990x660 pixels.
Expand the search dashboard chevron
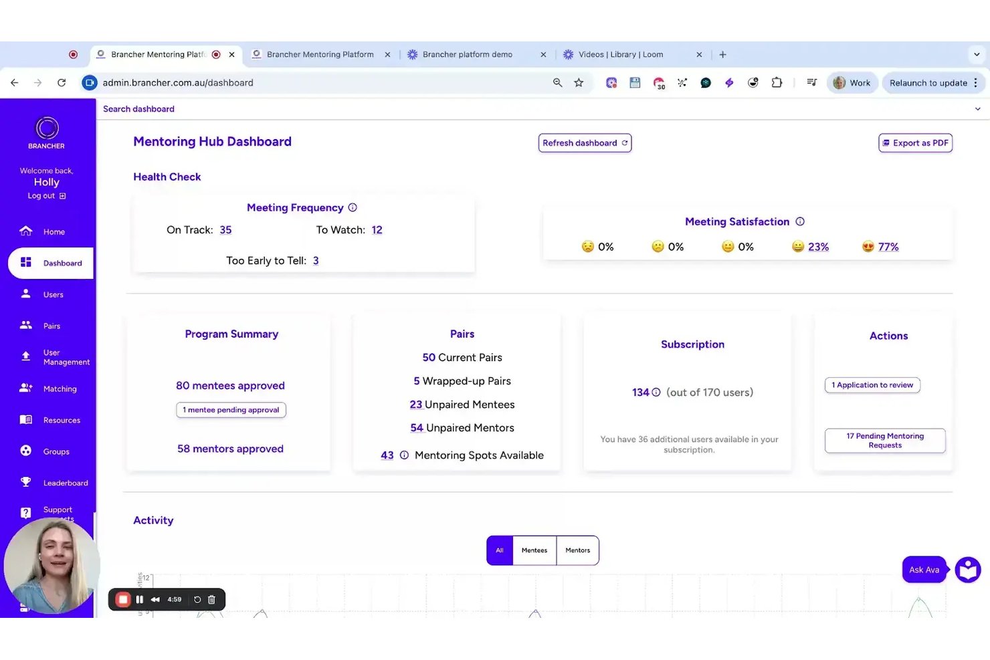click(977, 109)
